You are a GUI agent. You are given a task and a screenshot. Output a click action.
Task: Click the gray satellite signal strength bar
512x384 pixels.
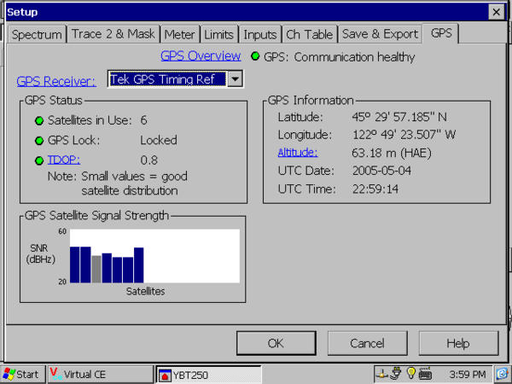click(x=96, y=268)
